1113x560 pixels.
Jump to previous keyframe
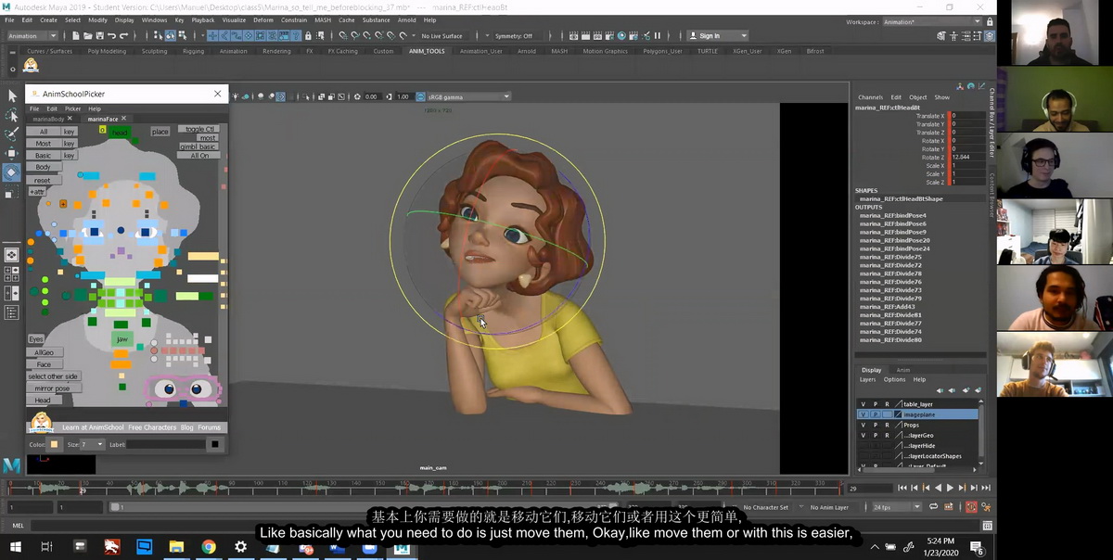926,488
